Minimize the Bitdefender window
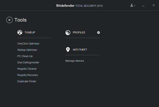Screen dimensions: 159x107 click(x=143, y=5)
